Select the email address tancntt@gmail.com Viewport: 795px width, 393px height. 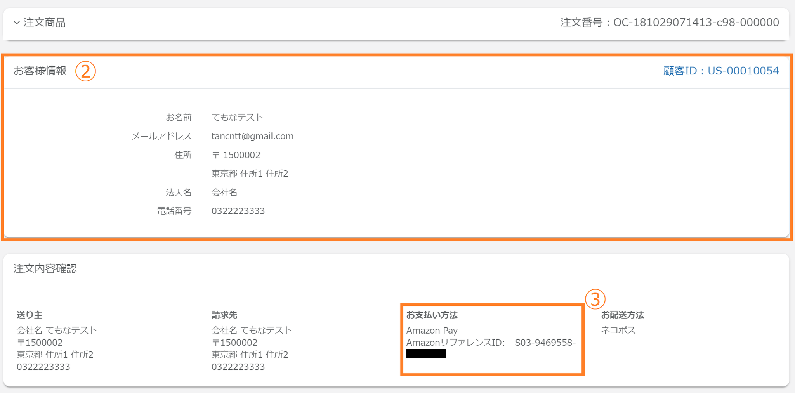252,136
